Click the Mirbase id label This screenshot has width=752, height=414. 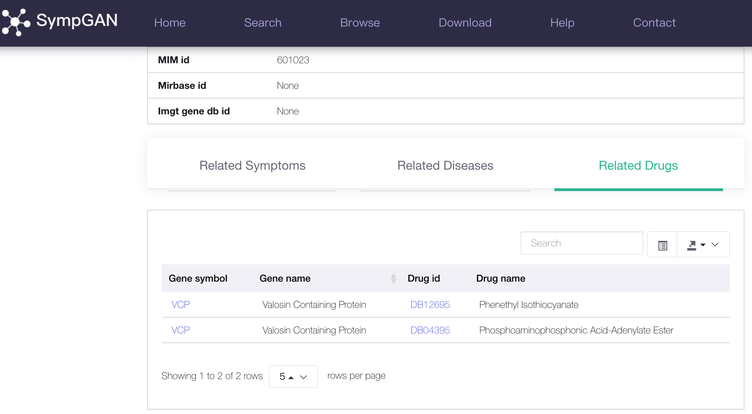click(x=182, y=86)
